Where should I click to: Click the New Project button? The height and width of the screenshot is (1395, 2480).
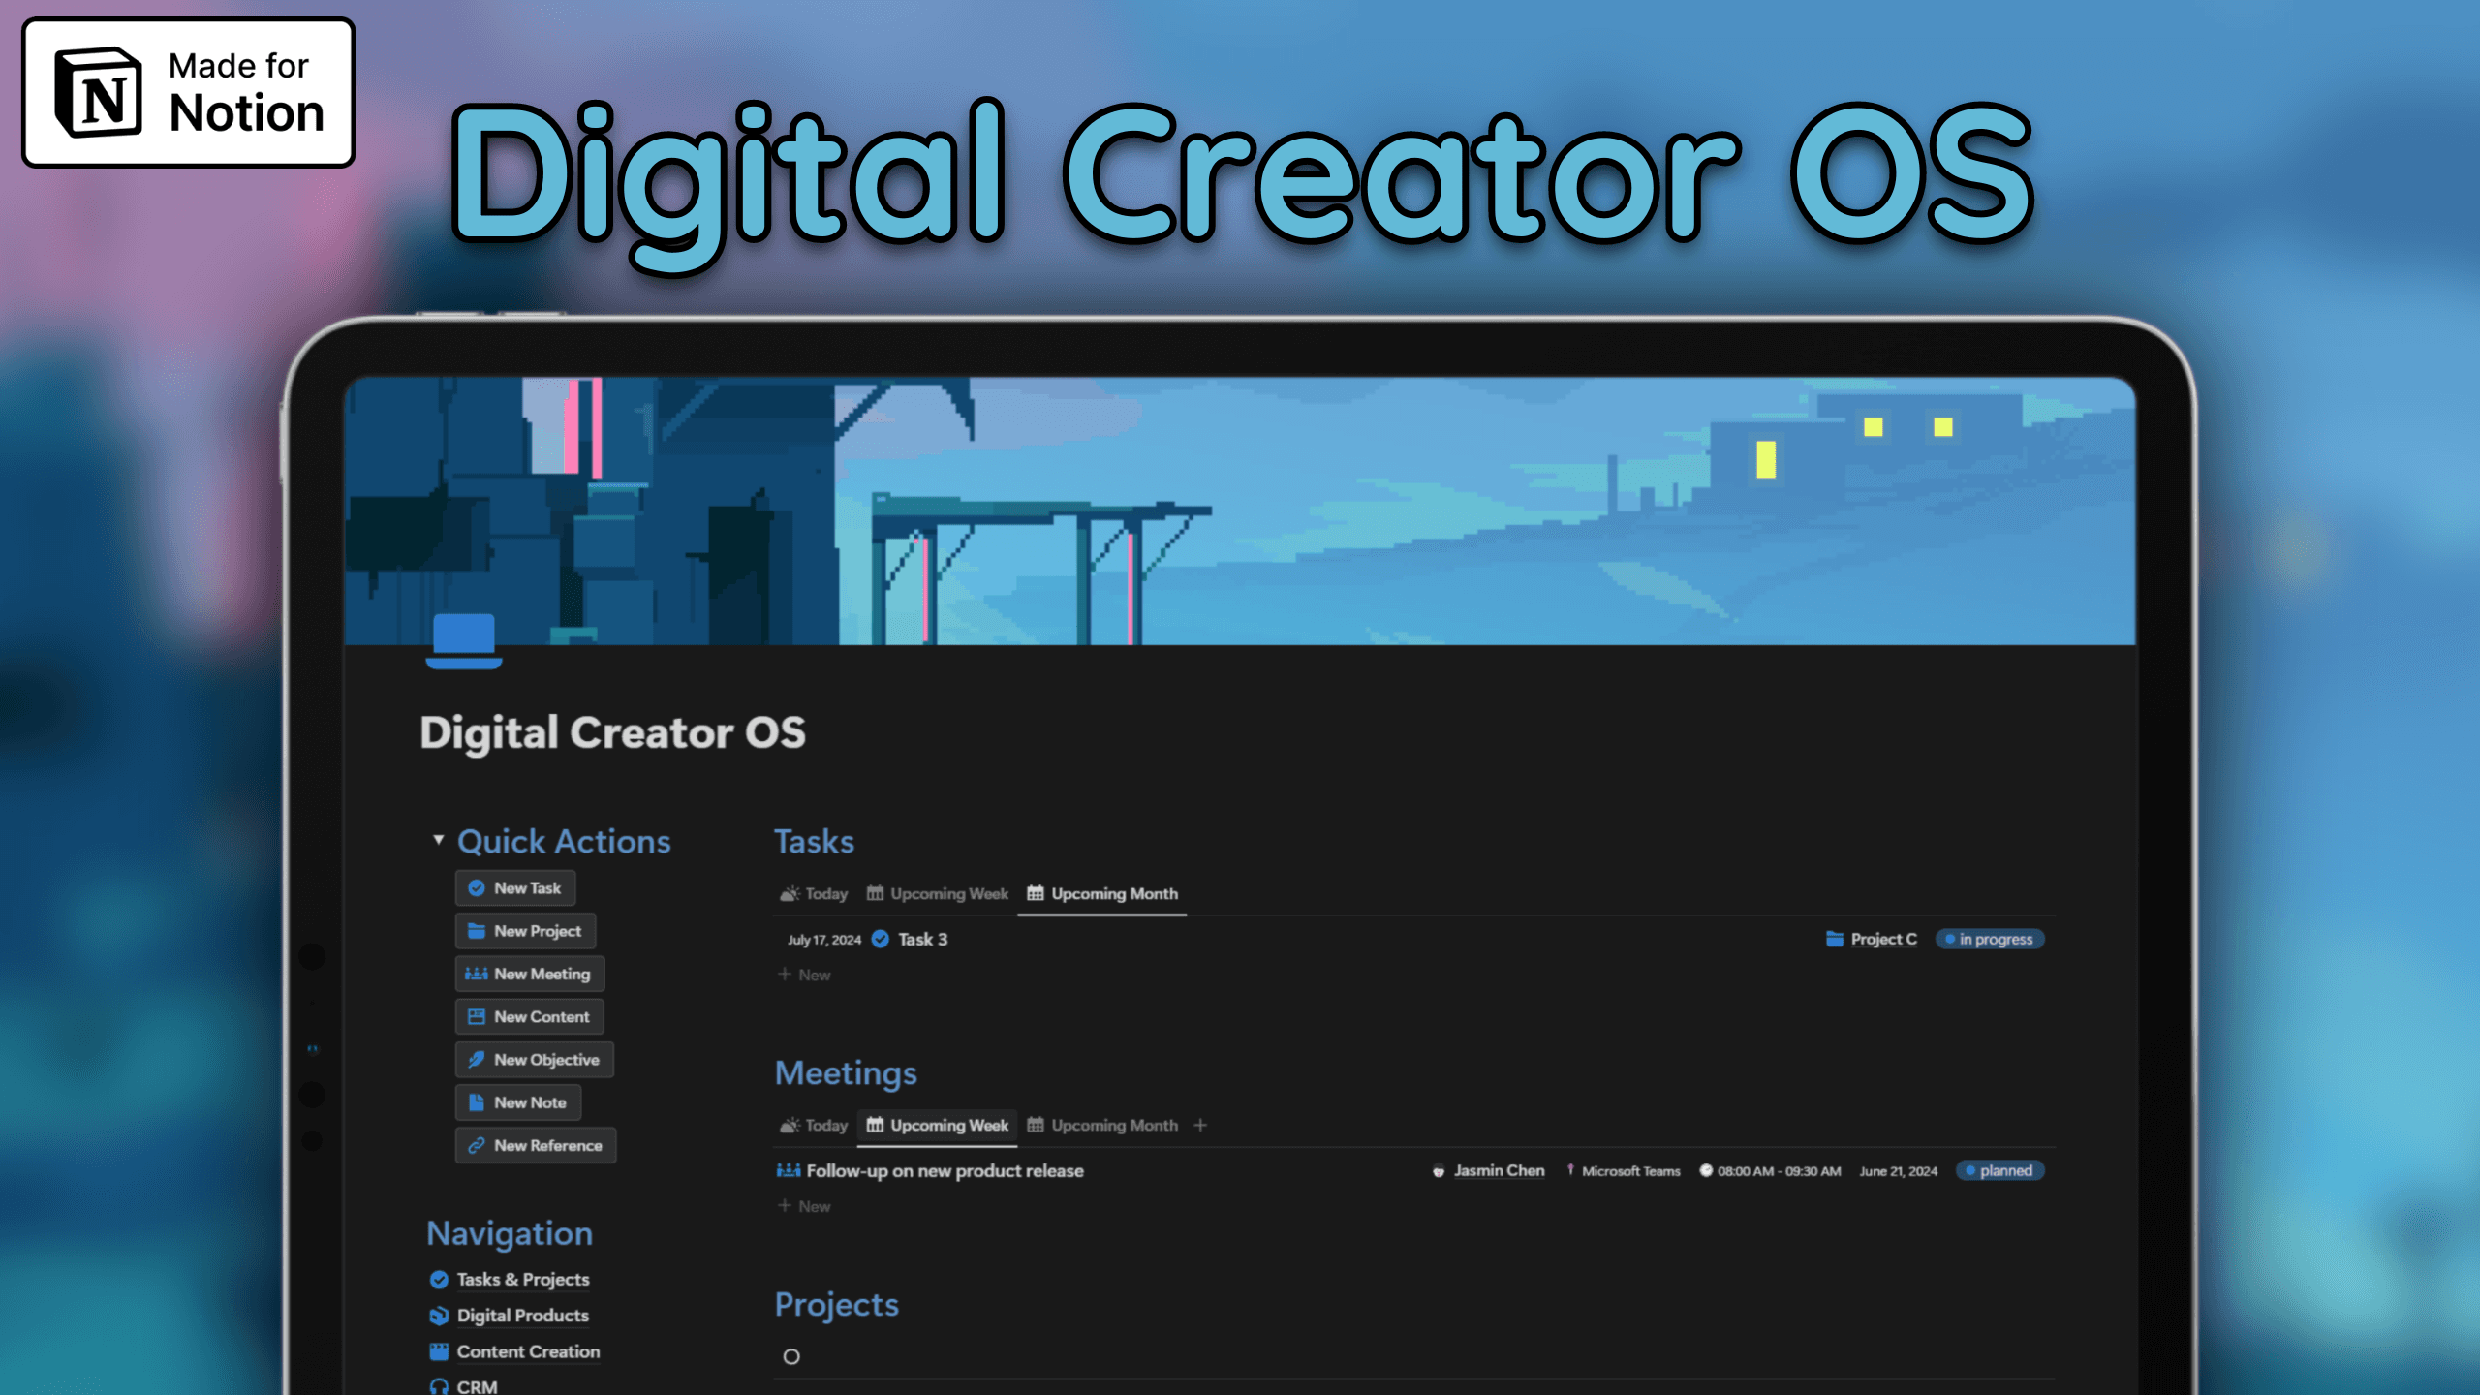pyautogui.click(x=525, y=931)
